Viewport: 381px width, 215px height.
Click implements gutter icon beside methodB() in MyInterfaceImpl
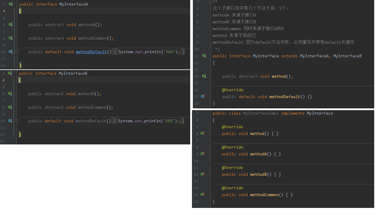point(203,174)
